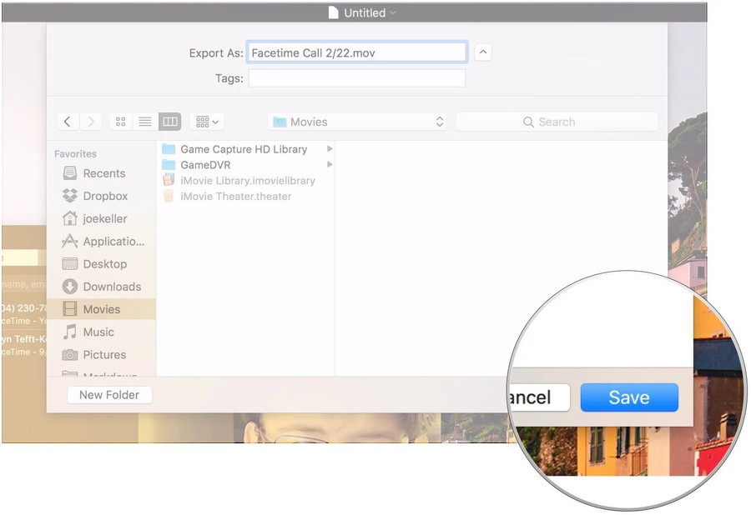Select the Applications sidebar icon
Viewport: 751px width, 515px height.
click(106, 241)
